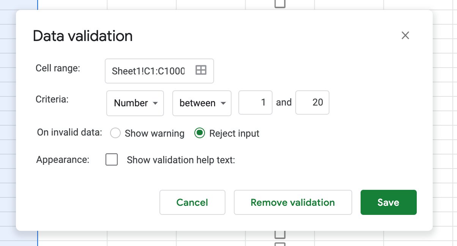Save the data validation settings
This screenshot has height=246, width=457.
pos(388,202)
